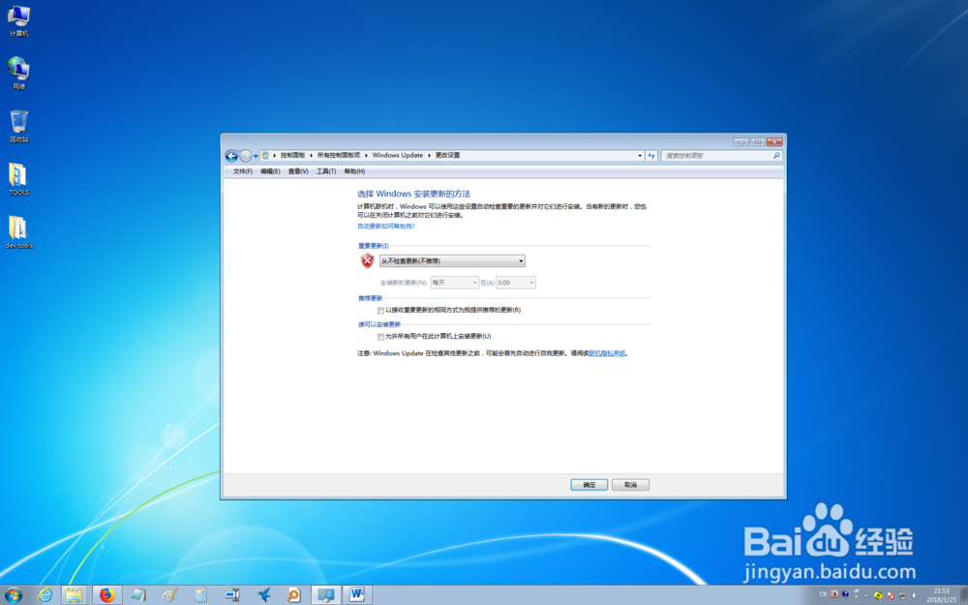Screen dimensions: 968x605
Task: Click the red shield warning icon
Action: pos(367,261)
